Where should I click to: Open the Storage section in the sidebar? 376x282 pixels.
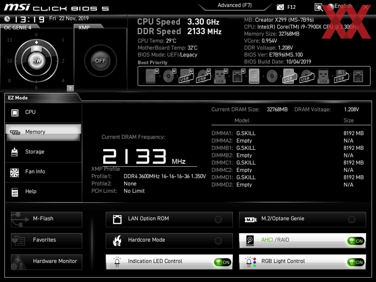coord(43,152)
